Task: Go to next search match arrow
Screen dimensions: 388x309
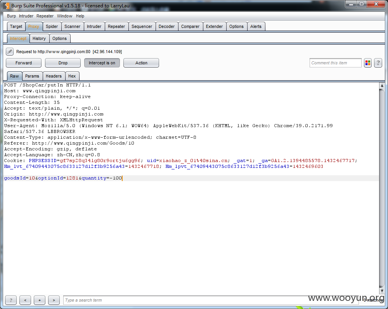Action: pyautogui.click(x=54, y=300)
